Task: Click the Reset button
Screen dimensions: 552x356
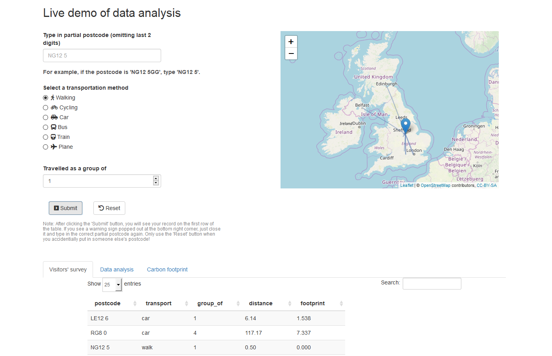Action: coord(109,208)
